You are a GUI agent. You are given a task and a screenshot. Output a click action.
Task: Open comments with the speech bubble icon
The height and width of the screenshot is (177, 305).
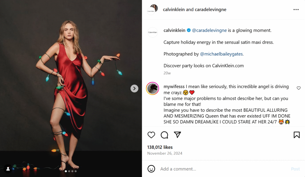[x=164, y=135]
